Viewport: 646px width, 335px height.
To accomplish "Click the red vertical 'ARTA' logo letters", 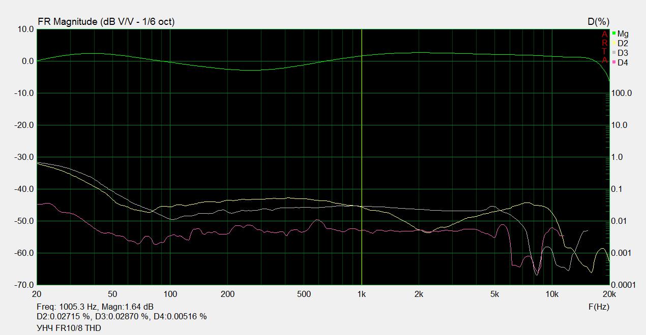I will pyautogui.click(x=605, y=47).
